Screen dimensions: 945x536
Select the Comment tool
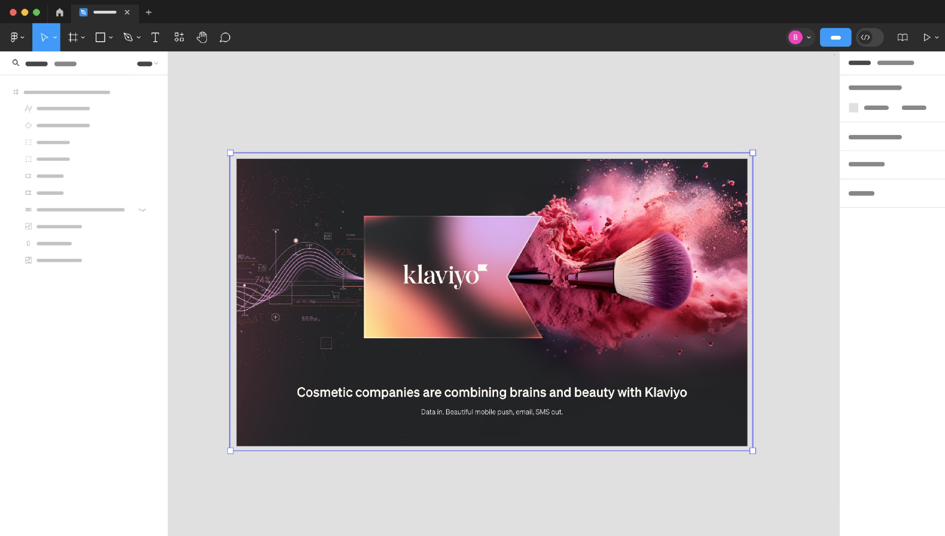pos(225,38)
